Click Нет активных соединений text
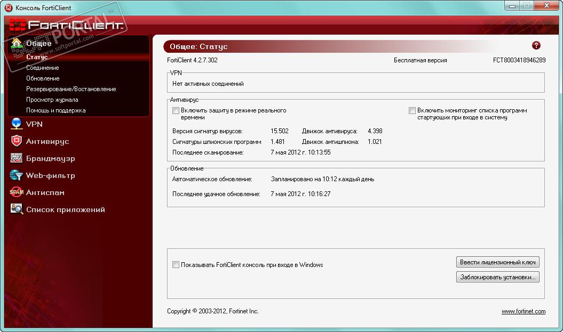The width and height of the screenshot is (563, 332). (x=208, y=84)
